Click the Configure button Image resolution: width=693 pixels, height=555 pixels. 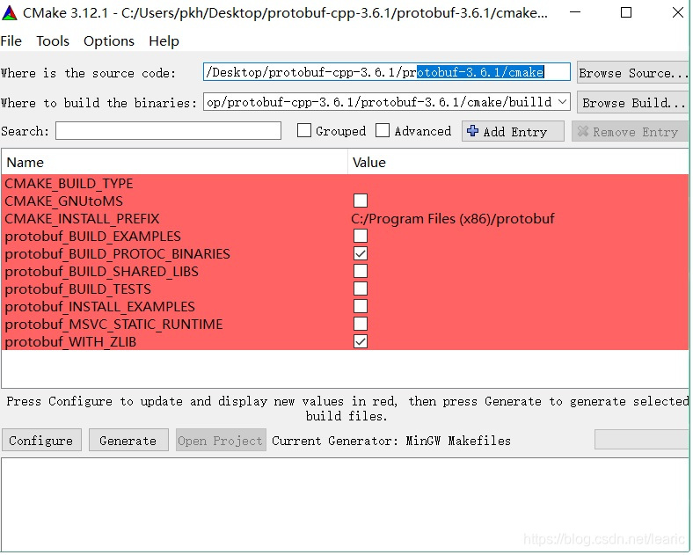(x=41, y=441)
